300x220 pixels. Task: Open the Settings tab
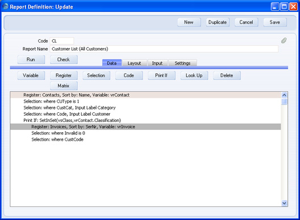pyautogui.click(x=182, y=63)
